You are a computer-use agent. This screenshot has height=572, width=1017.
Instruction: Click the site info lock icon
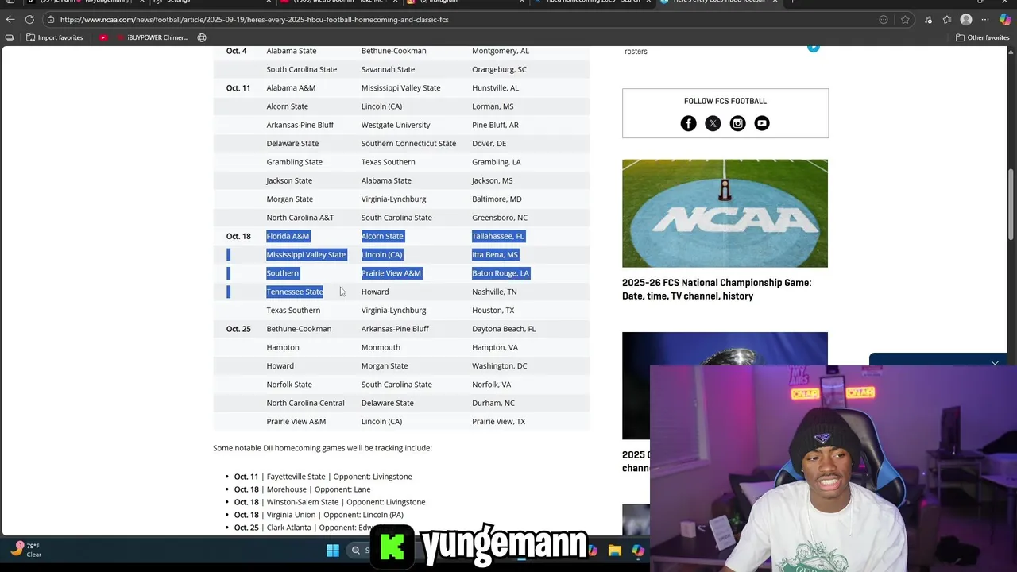(51, 20)
